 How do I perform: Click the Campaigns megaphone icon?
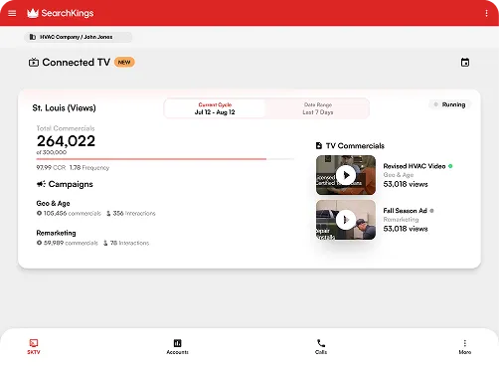tap(41, 184)
